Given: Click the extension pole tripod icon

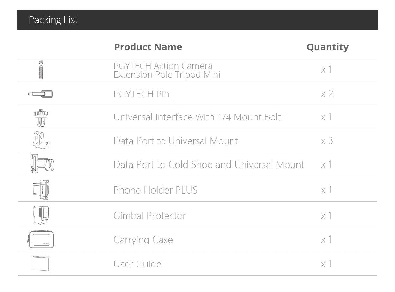Looking at the screenshot, I should (41, 70).
